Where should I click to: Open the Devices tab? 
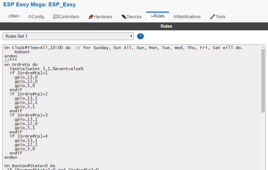point(131,17)
